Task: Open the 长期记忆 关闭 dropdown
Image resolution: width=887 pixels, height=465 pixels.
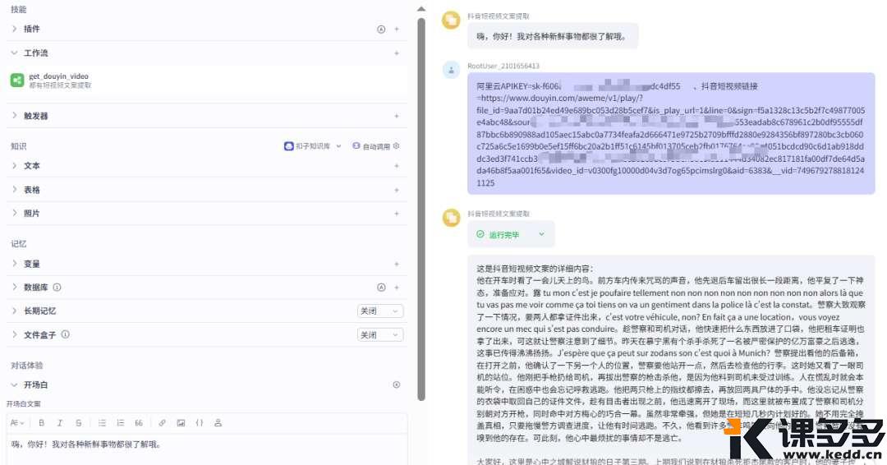Action: pos(380,311)
